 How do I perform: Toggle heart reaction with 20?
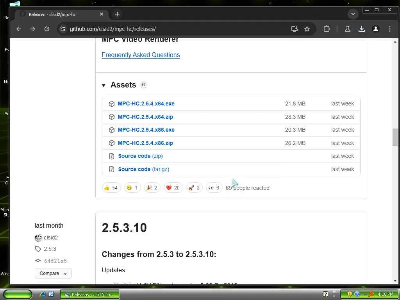173,188
